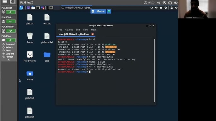Image resolution: width=216 pixels, height=121 pixels.
Task: Select the Home folder desktop icon
Action: point(30,76)
